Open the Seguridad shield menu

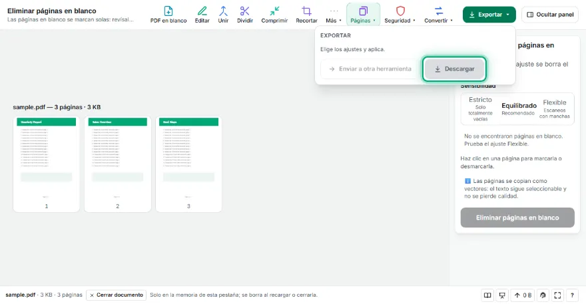[400, 15]
